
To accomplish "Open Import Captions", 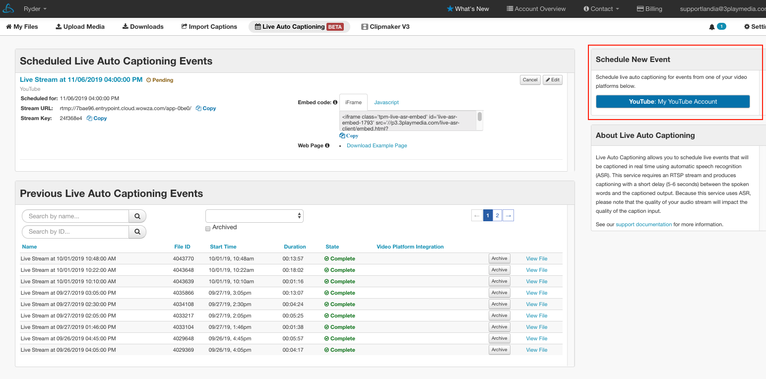I will tap(209, 27).
